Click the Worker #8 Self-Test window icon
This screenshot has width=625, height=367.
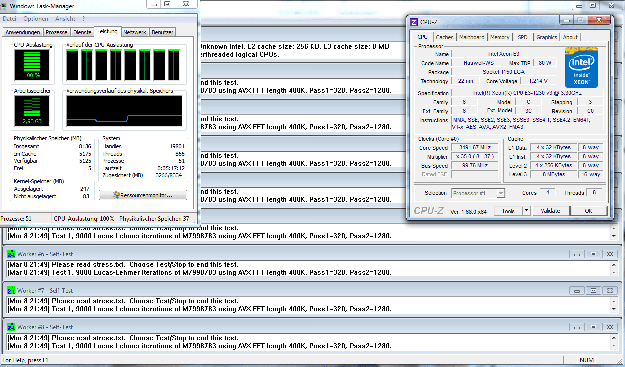coord(11,327)
